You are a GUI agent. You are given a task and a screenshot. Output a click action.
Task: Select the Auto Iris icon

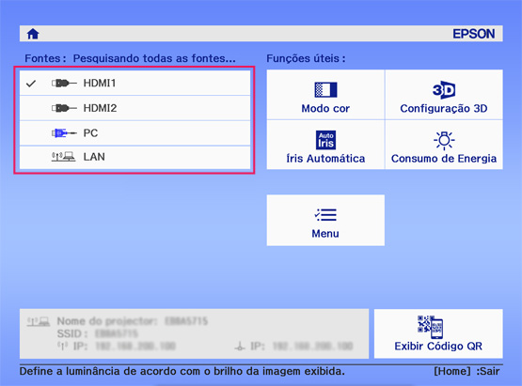pos(325,140)
